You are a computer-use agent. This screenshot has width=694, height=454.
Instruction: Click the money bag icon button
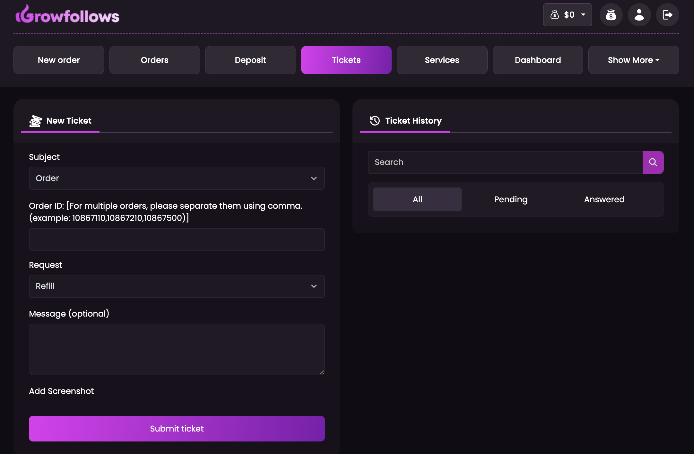pos(611,15)
